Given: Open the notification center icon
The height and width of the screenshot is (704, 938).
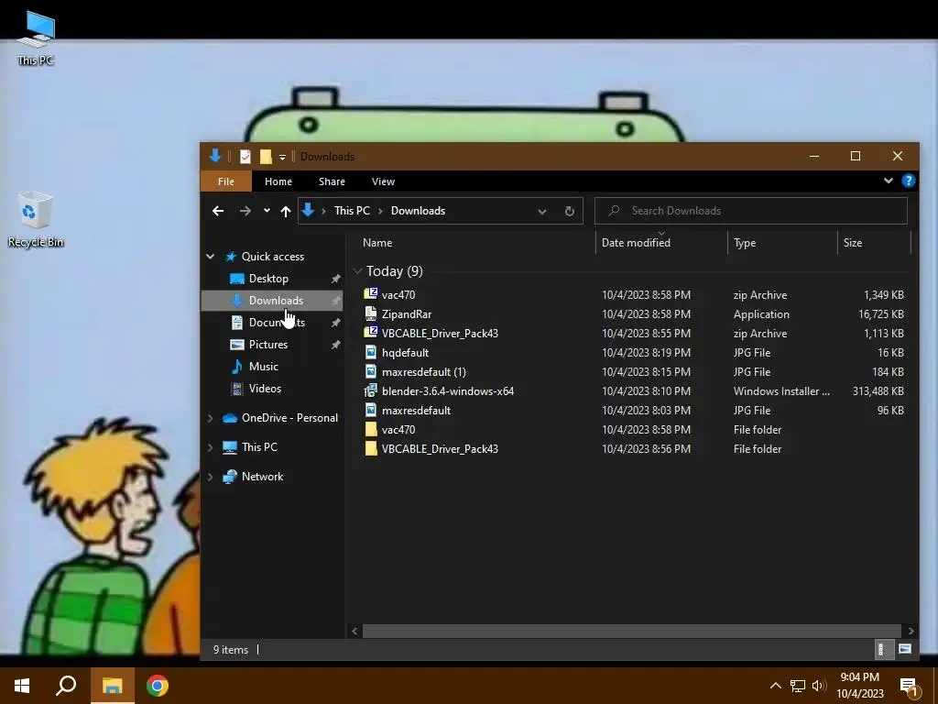Looking at the screenshot, I should [x=909, y=687].
